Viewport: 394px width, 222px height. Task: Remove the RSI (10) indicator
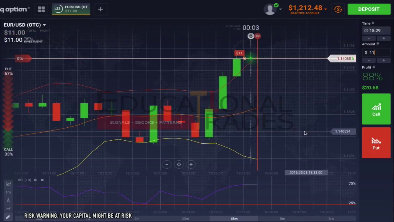(42, 180)
